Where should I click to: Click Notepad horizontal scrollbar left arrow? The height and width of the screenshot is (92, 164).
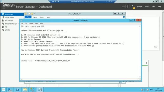tap(21, 79)
